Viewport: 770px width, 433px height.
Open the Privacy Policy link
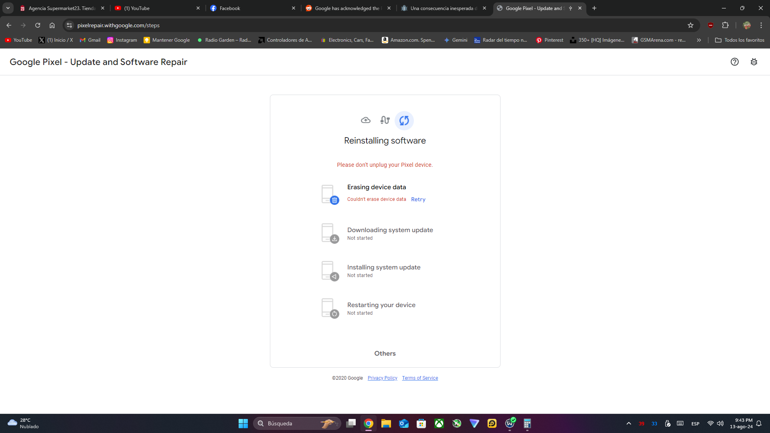tap(382, 378)
